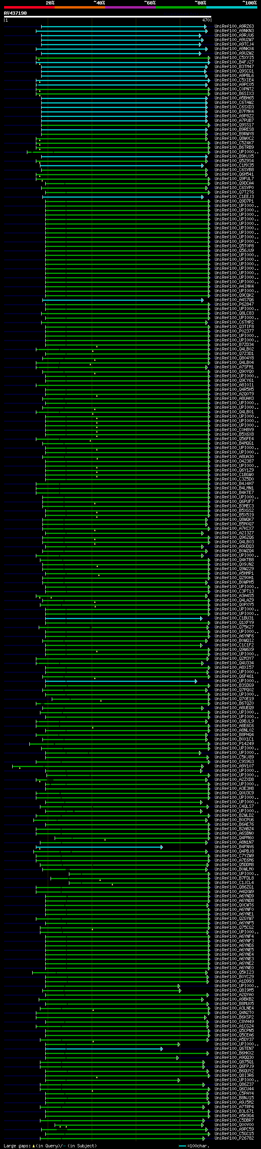Click the cyan =100char. legend marker

click(x=182, y=1145)
